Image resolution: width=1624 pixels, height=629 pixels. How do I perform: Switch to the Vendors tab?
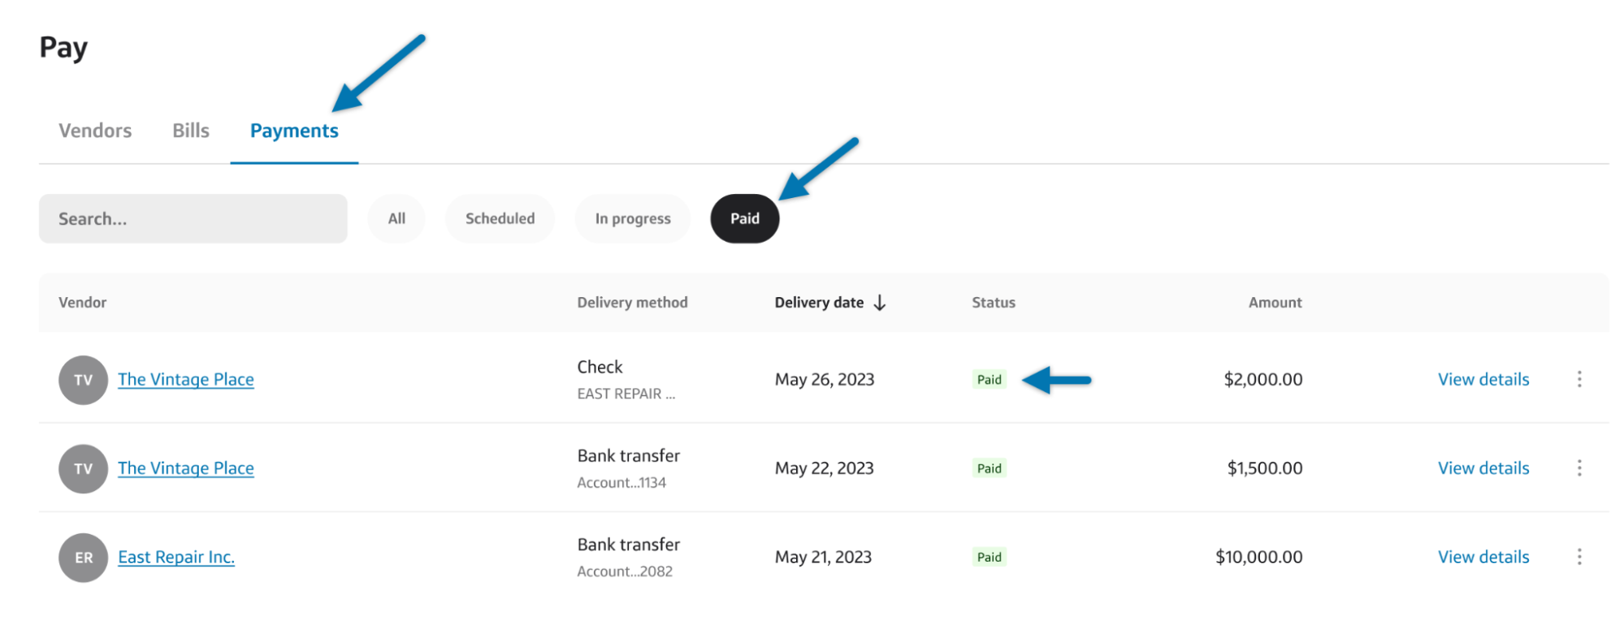pyautogui.click(x=94, y=130)
